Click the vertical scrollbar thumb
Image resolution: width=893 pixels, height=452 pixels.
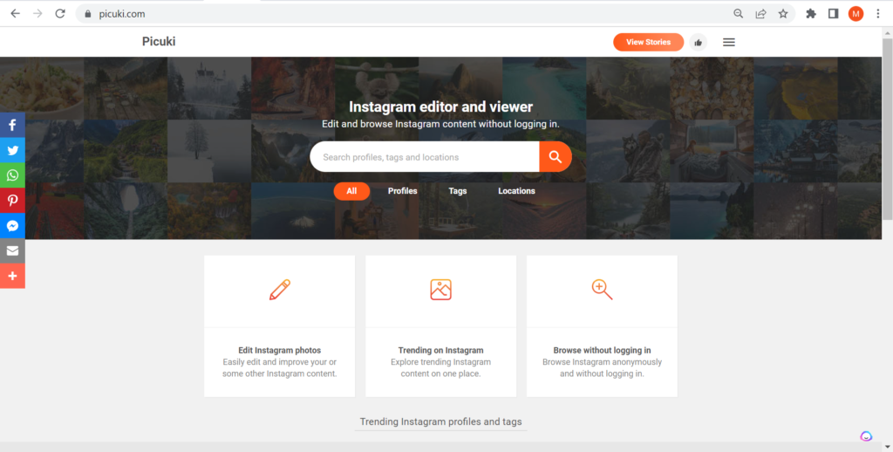pos(887,129)
